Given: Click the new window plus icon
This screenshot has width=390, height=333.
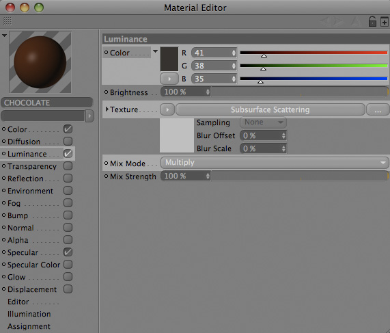Looking at the screenshot, I should (384, 22).
